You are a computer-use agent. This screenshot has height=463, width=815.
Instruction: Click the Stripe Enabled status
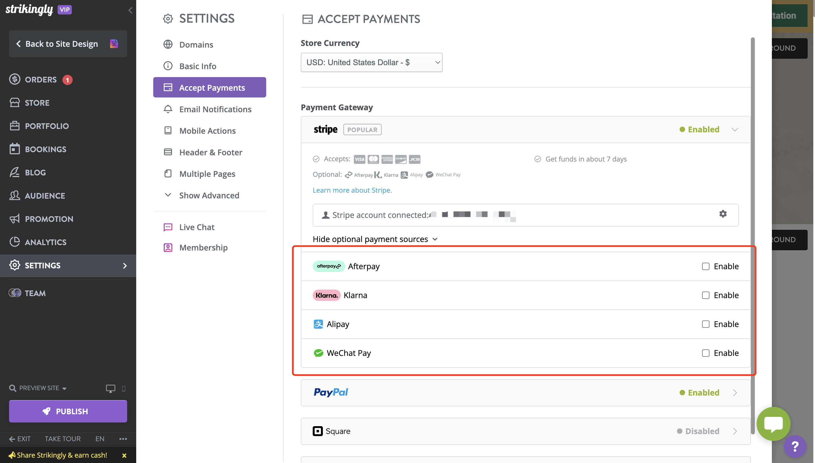(x=700, y=129)
